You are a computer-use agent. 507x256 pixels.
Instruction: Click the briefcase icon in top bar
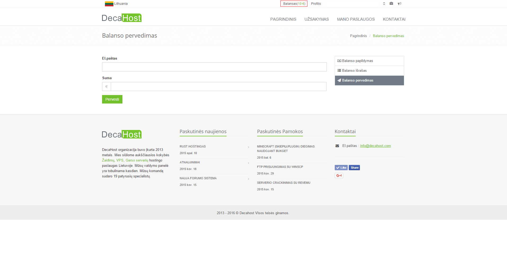(391, 3)
